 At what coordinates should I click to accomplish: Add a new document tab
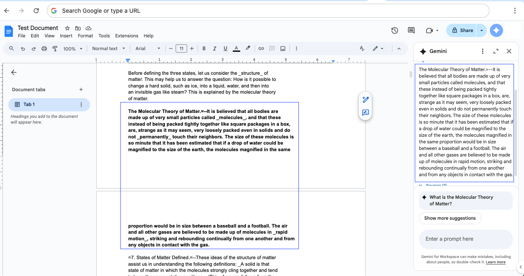point(81,90)
